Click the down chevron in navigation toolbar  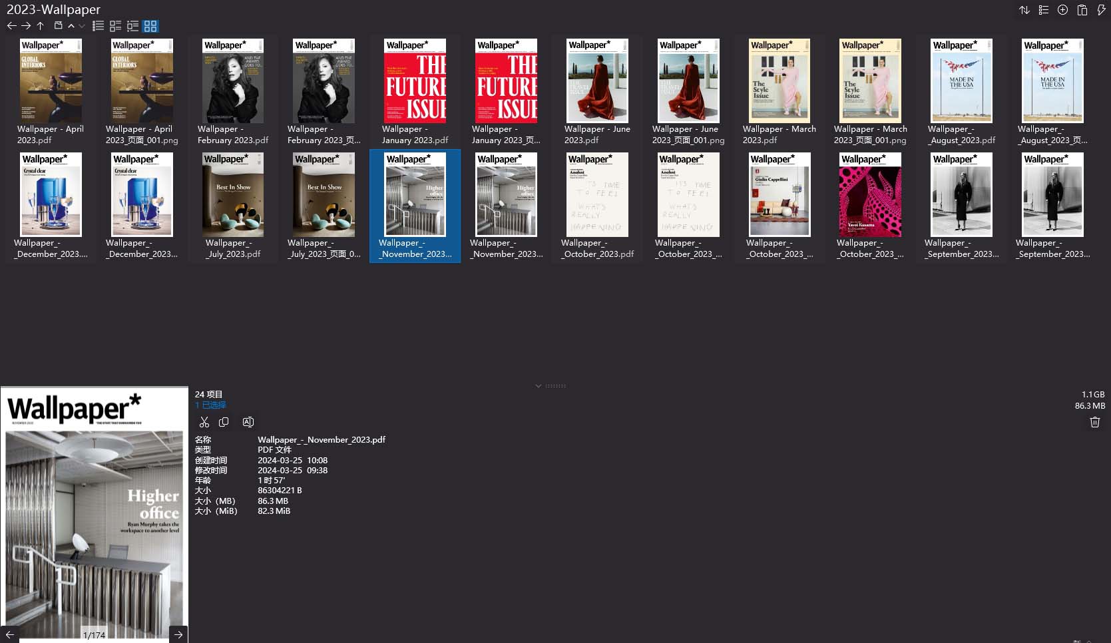pos(82,26)
